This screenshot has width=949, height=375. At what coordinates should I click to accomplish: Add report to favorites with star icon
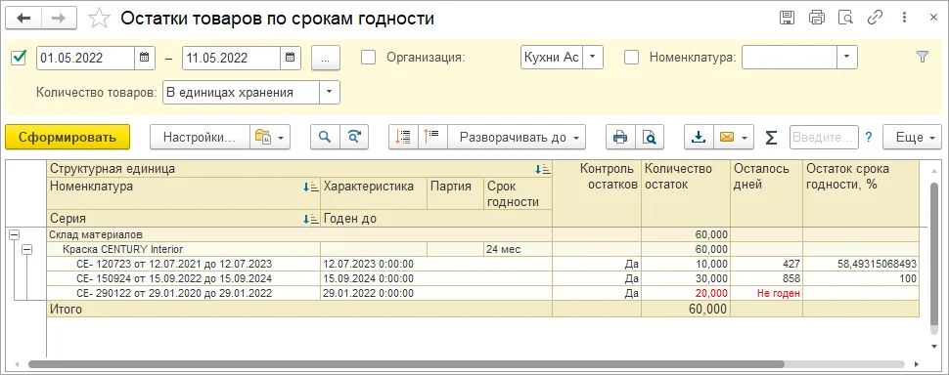pyautogui.click(x=98, y=19)
